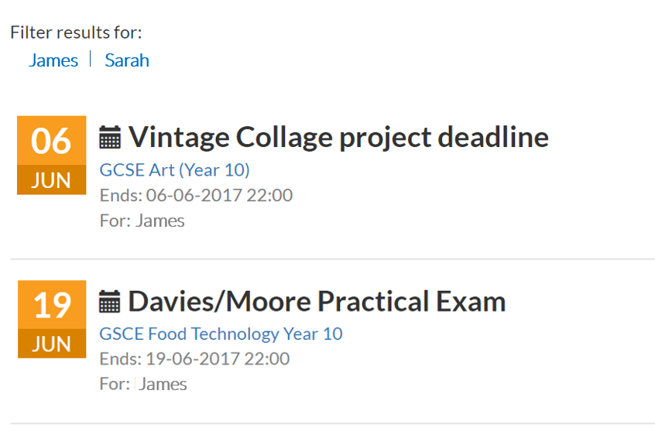This screenshot has height=435, width=655.
Task: Click the divider below Davies/Moore event
Action: pyautogui.click(x=332, y=423)
